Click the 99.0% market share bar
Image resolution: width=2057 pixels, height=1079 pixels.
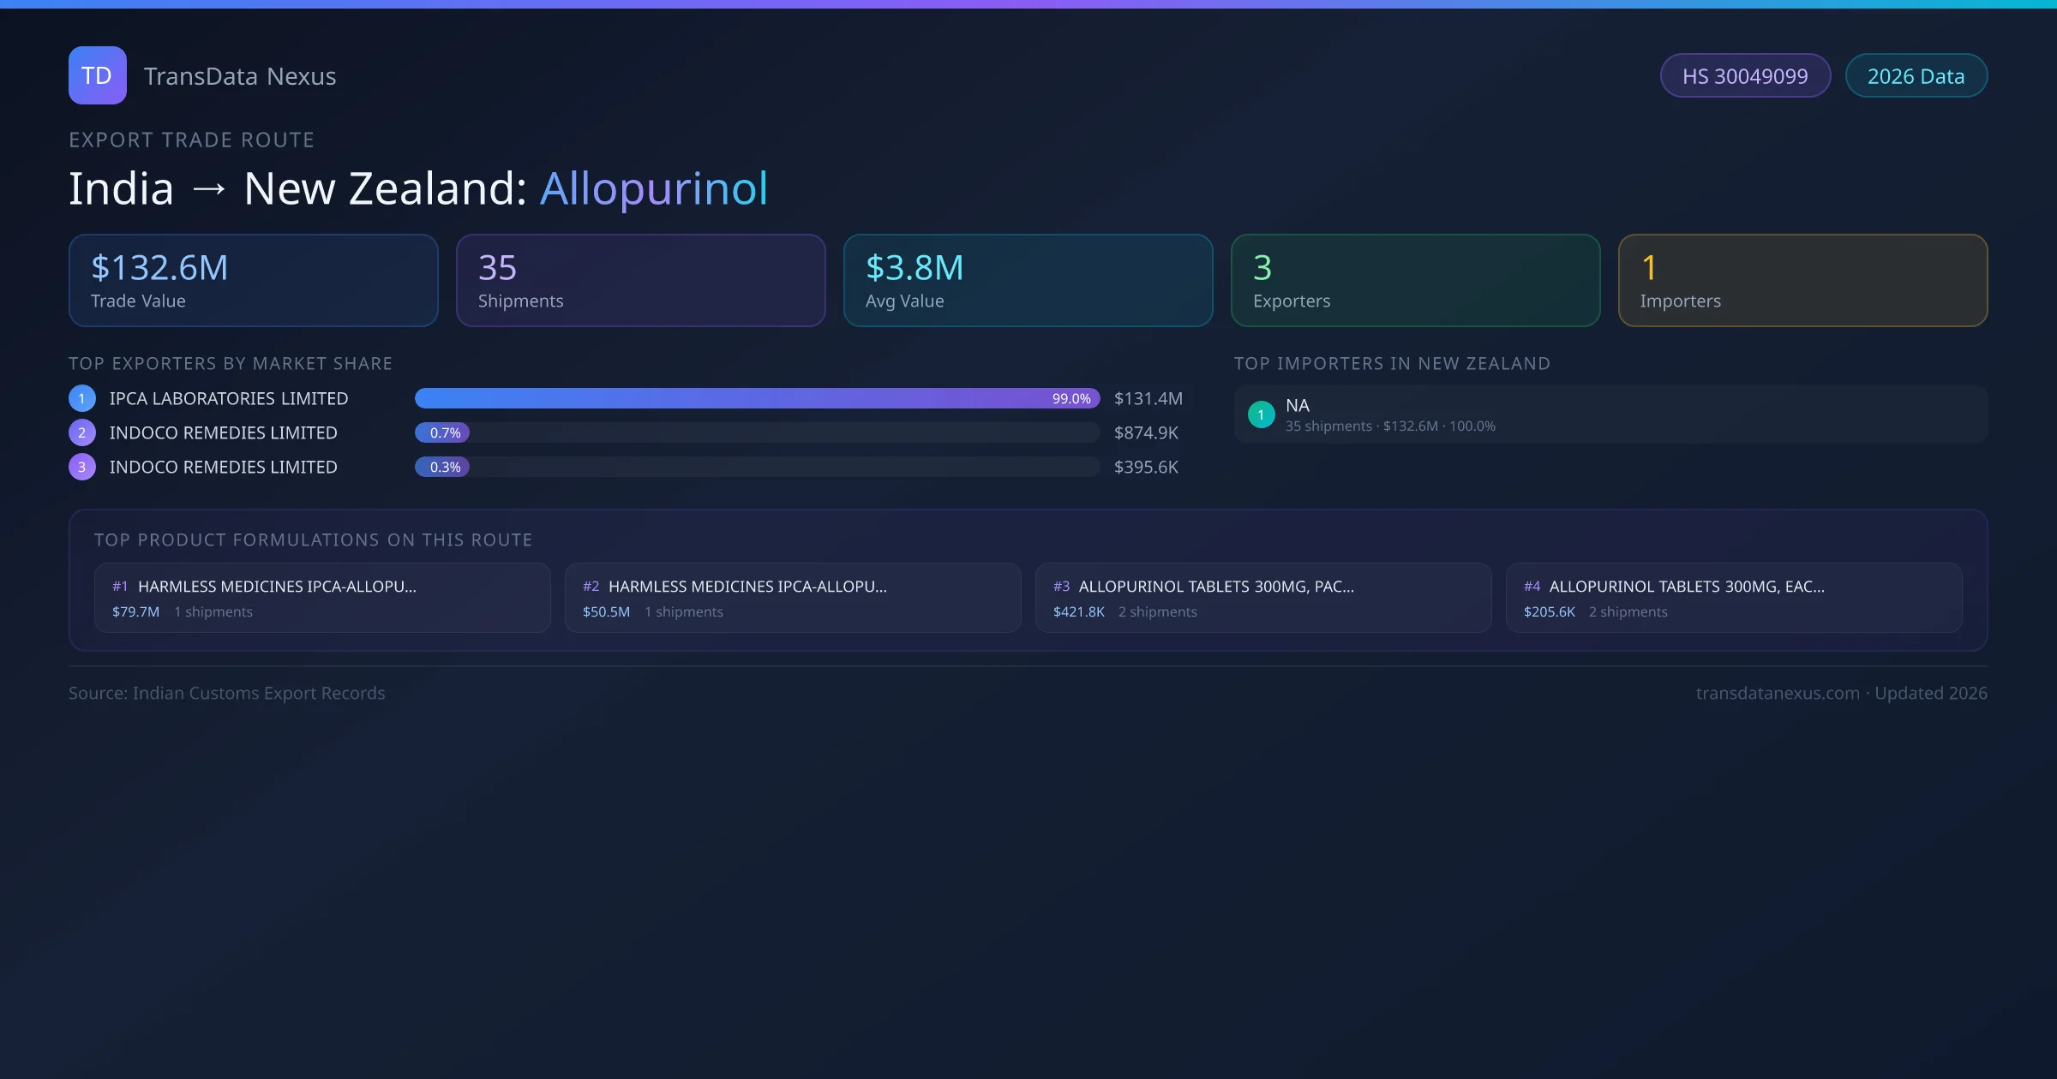pos(757,398)
